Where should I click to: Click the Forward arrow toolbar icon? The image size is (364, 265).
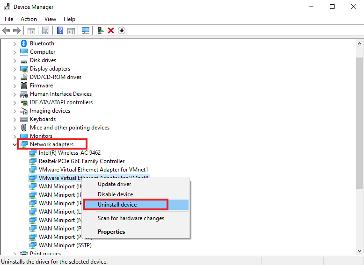click(x=17, y=30)
